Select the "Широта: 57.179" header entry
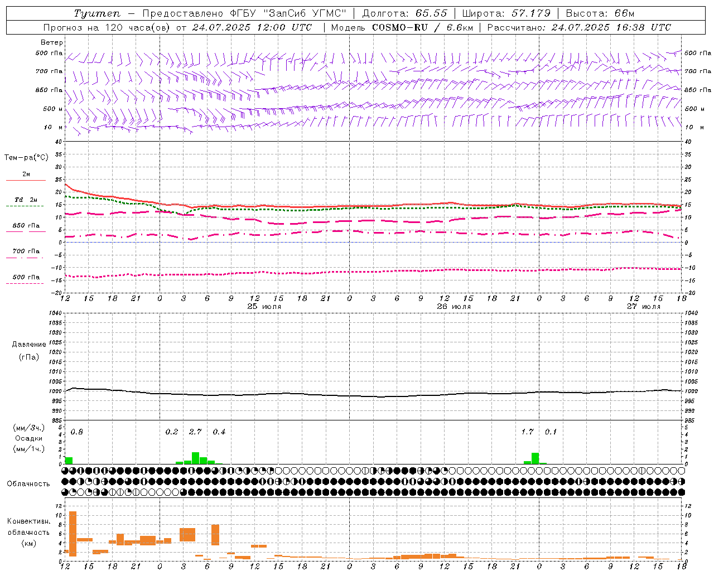The height and width of the screenshot is (571, 714). [506, 13]
